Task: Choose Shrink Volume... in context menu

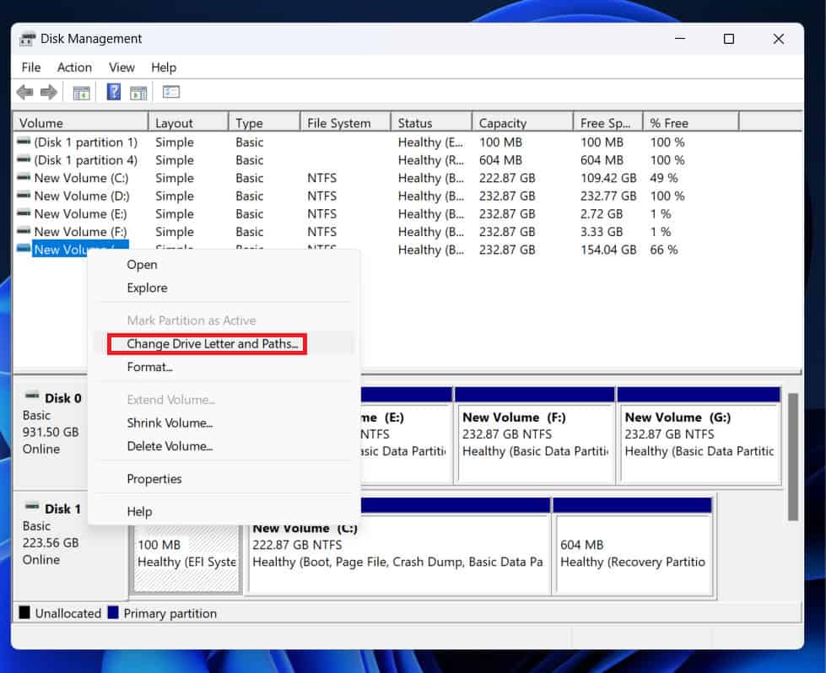Action: coord(170,423)
